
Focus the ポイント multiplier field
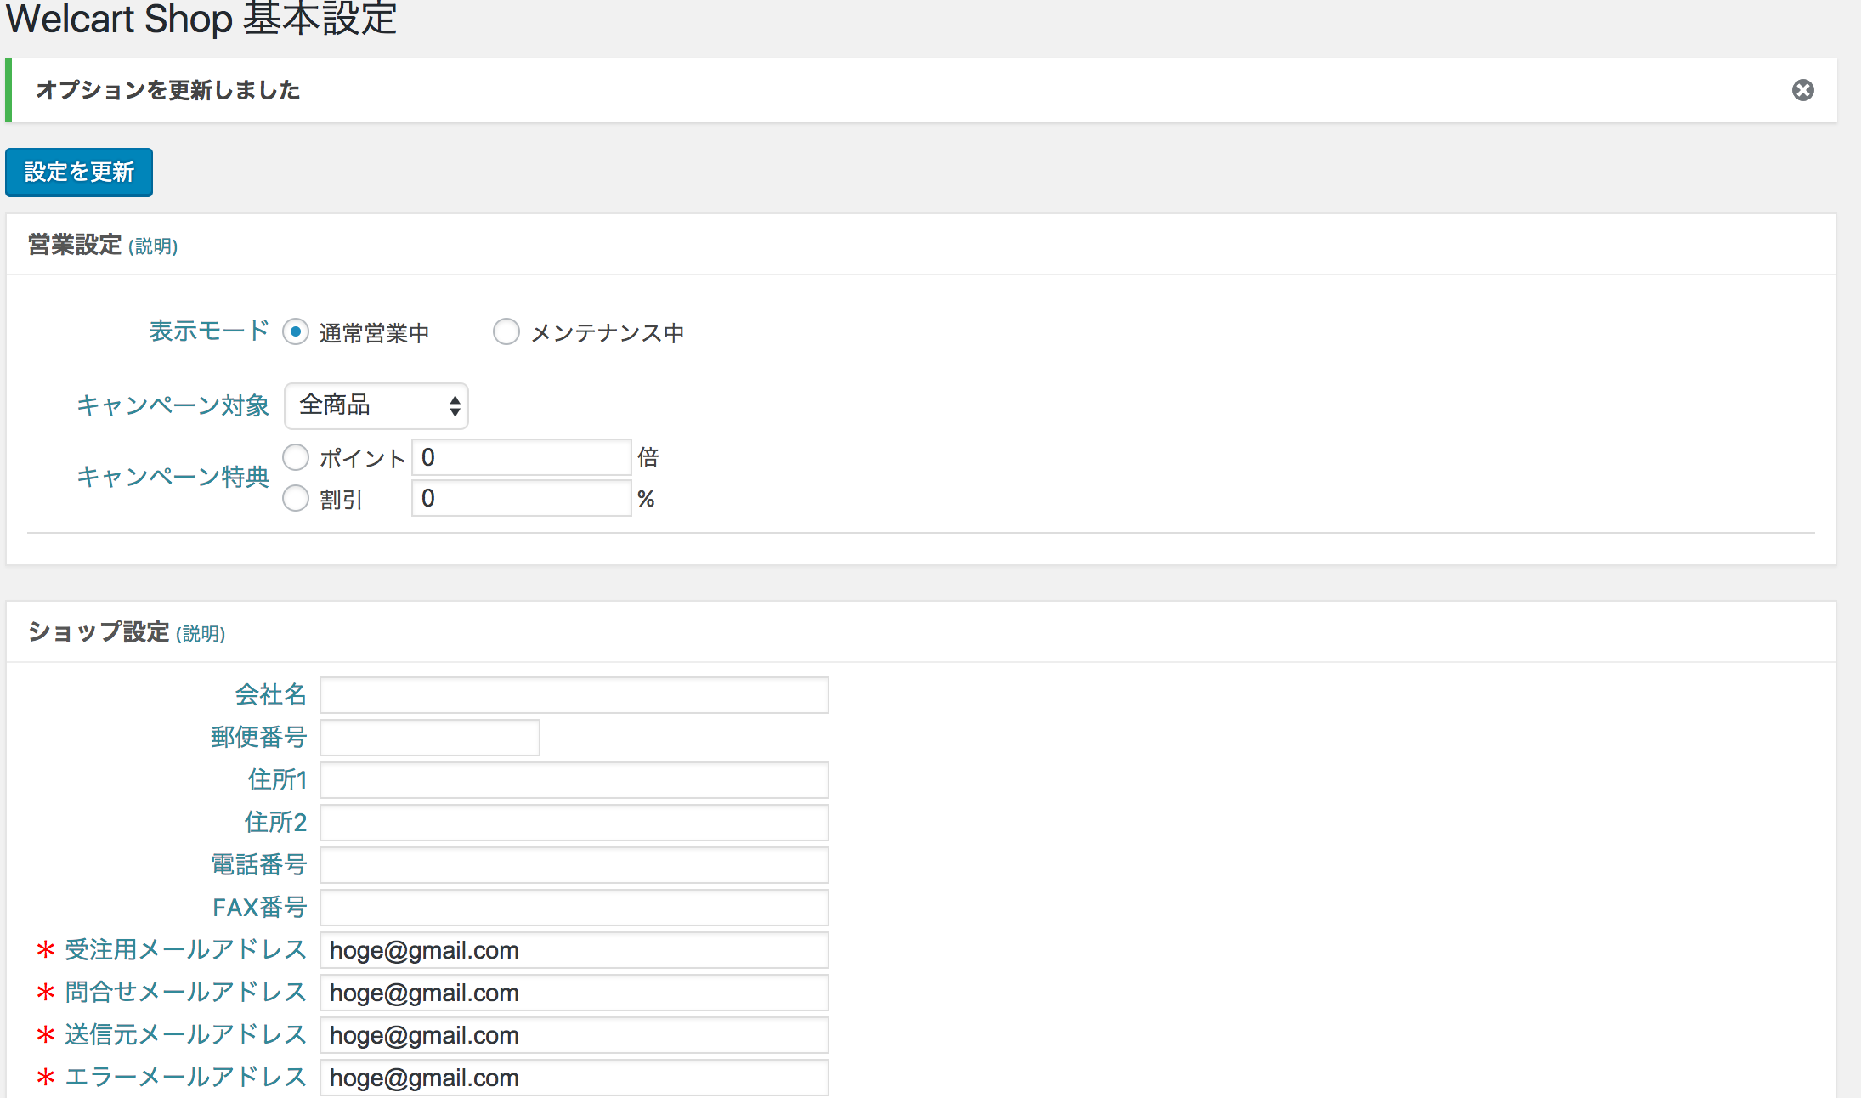[x=522, y=457]
